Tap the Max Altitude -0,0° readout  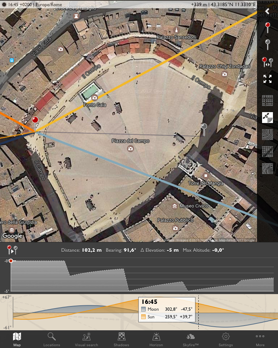203,250
